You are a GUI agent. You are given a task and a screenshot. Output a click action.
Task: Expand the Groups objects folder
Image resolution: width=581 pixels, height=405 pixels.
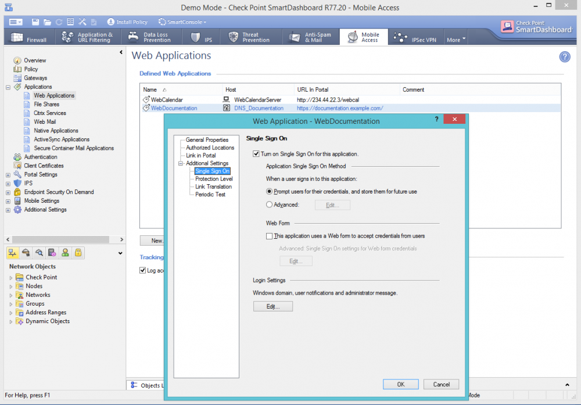(x=10, y=304)
